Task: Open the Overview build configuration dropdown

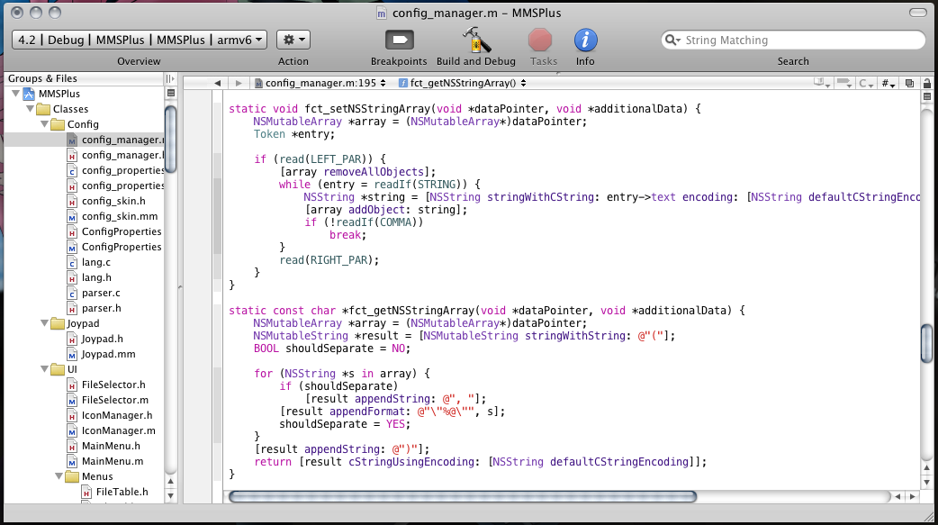Action: coord(140,40)
